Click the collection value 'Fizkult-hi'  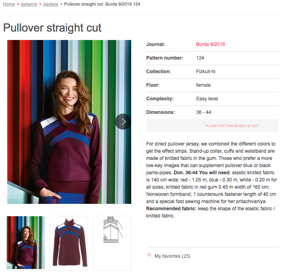[x=206, y=72]
